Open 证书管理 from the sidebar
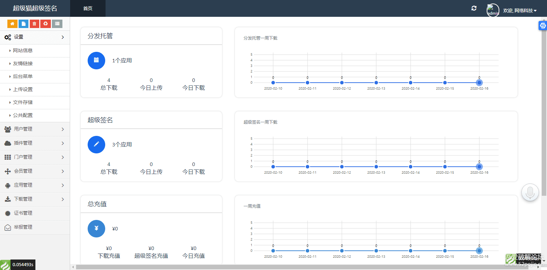 [x=23, y=213]
